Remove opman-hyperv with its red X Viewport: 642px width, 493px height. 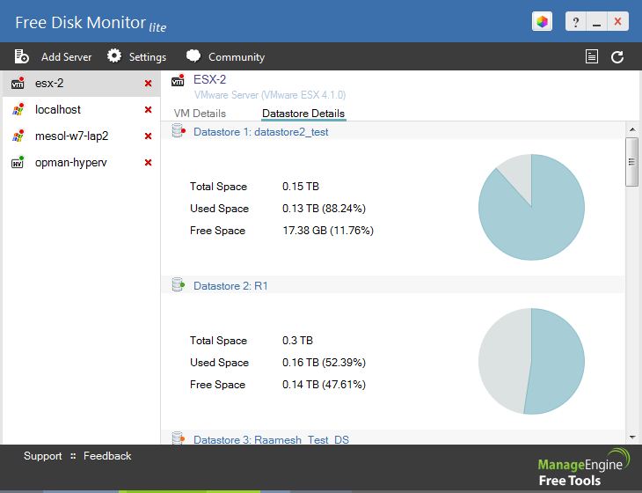pyautogui.click(x=149, y=163)
